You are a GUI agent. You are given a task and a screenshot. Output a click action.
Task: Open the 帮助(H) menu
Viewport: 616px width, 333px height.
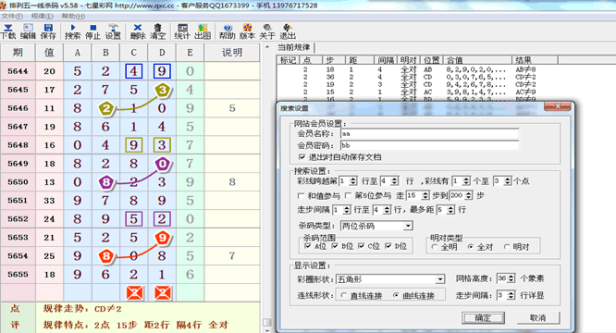pyautogui.click(x=73, y=16)
